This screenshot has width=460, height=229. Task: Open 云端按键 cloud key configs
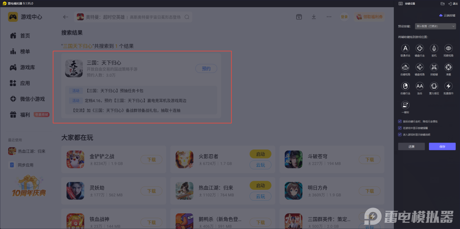[x=447, y=15]
